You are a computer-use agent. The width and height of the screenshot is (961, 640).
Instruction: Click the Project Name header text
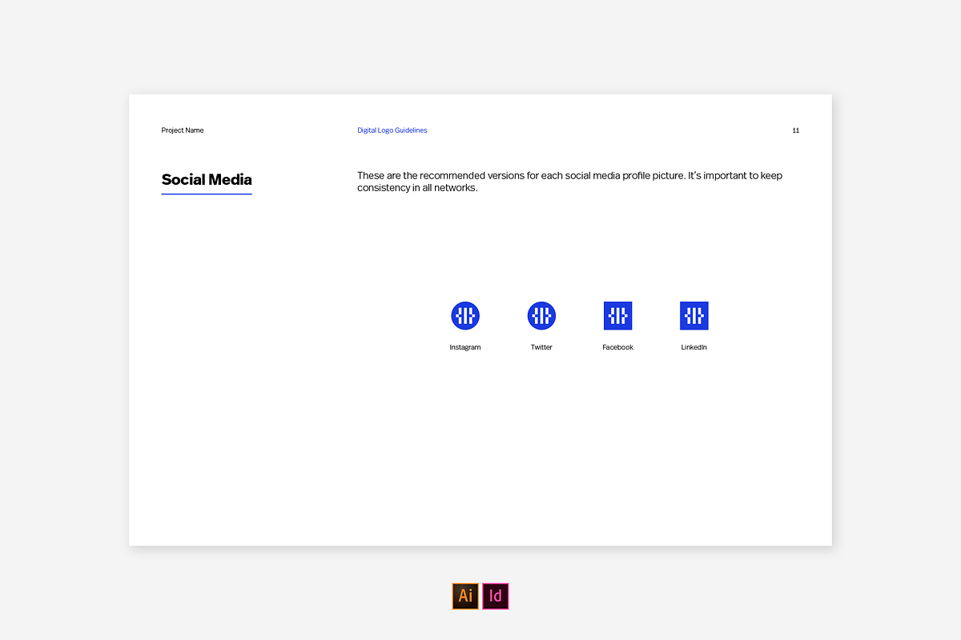pyautogui.click(x=183, y=130)
